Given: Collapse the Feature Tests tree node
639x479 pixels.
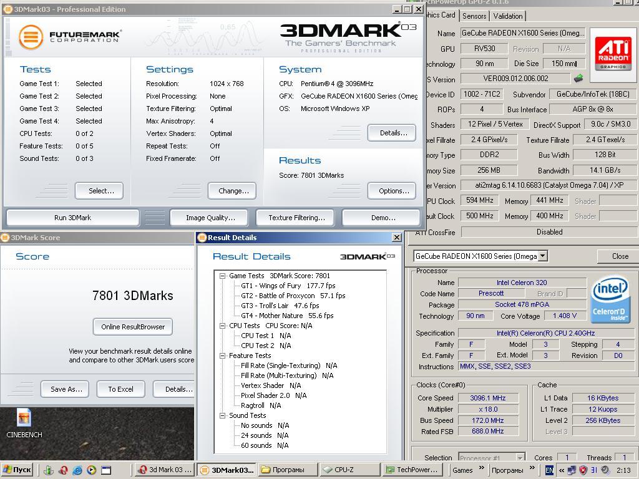Looking at the screenshot, I should (x=223, y=356).
